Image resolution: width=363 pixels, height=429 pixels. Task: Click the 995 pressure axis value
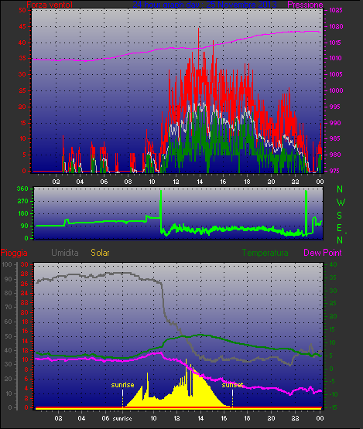pos(335,107)
